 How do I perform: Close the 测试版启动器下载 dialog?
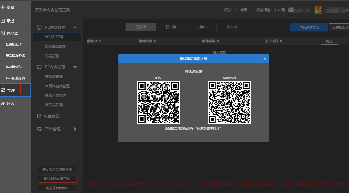click(265, 59)
